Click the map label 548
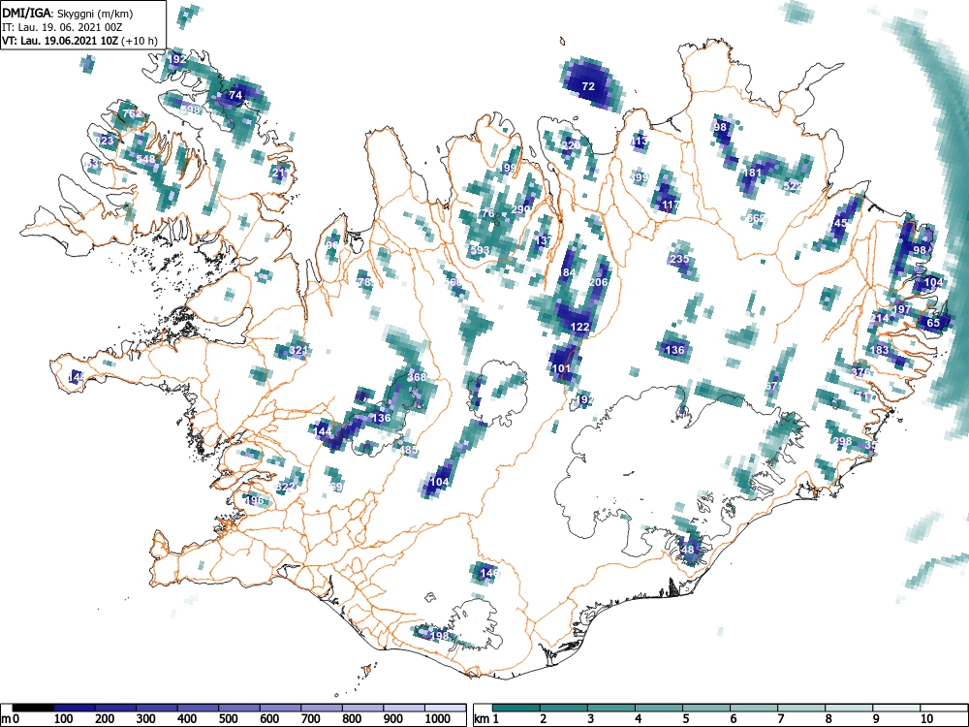The height and width of the screenshot is (727, 969). click(146, 159)
